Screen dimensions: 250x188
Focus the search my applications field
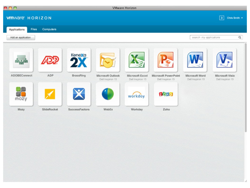pyautogui.click(x=216, y=37)
